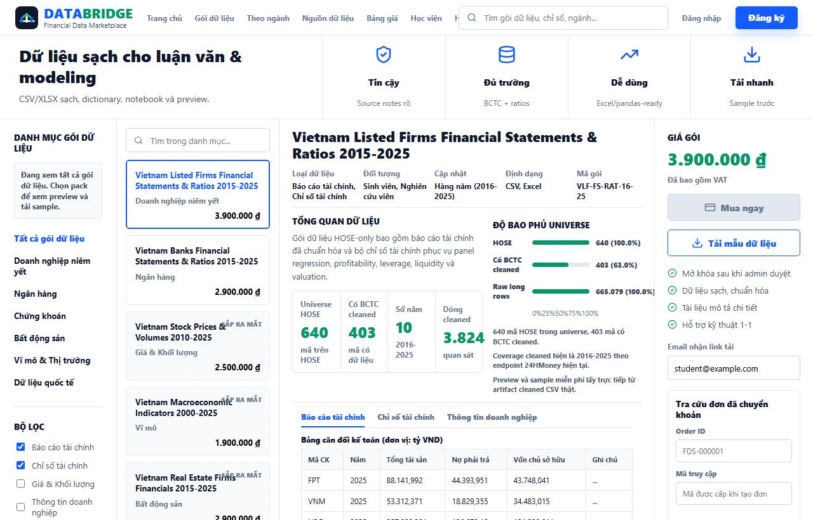Select Bất động sản category in sidebar
Viewport: 813px width, 520px height.
click(x=39, y=338)
